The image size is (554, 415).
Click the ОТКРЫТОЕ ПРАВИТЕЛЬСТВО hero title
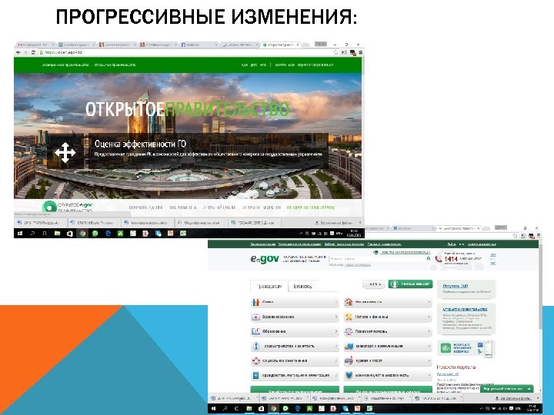pos(187,109)
